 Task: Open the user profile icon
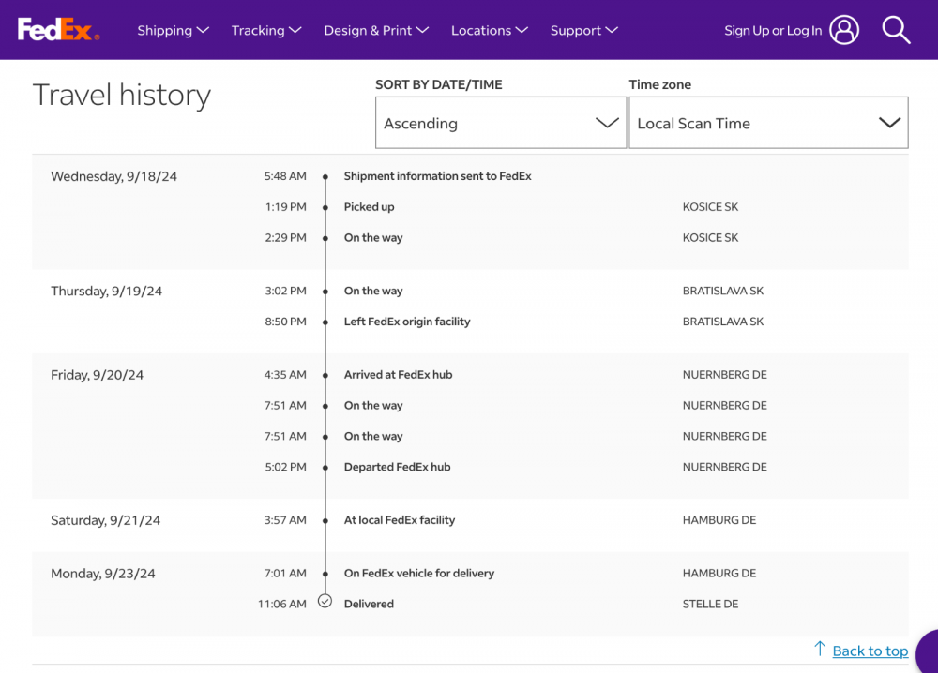(x=844, y=30)
